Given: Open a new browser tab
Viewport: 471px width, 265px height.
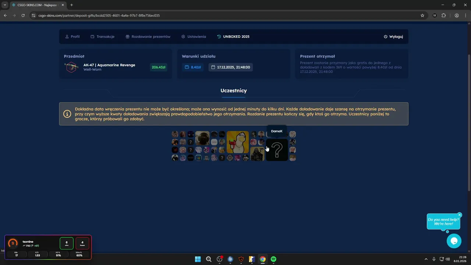Looking at the screenshot, I should click(x=71, y=5).
